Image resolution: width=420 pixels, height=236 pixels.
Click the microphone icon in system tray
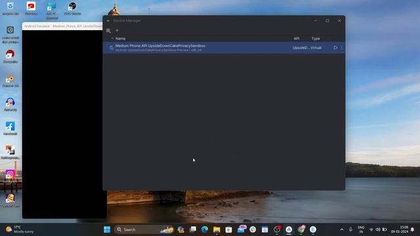point(350,229)
